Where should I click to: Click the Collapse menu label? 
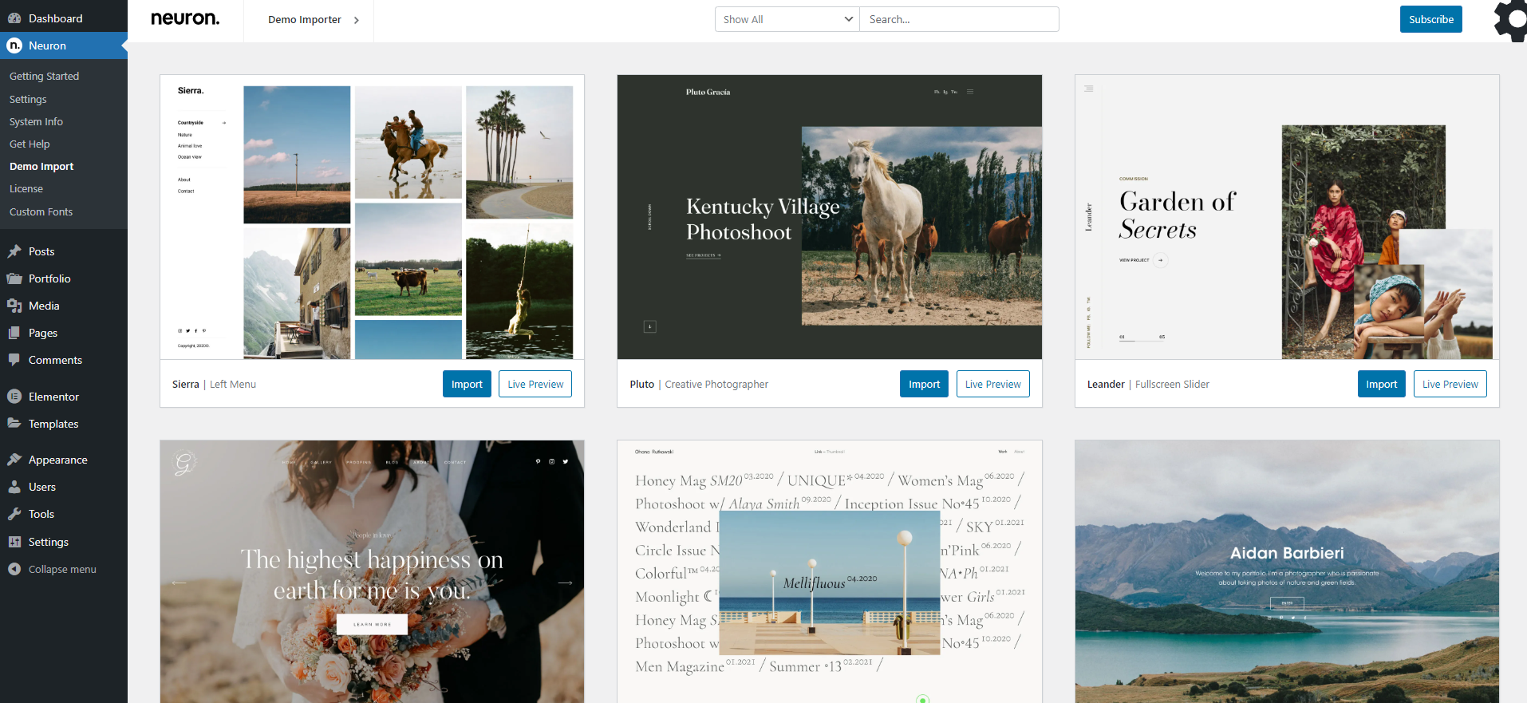tap(62, 569)
